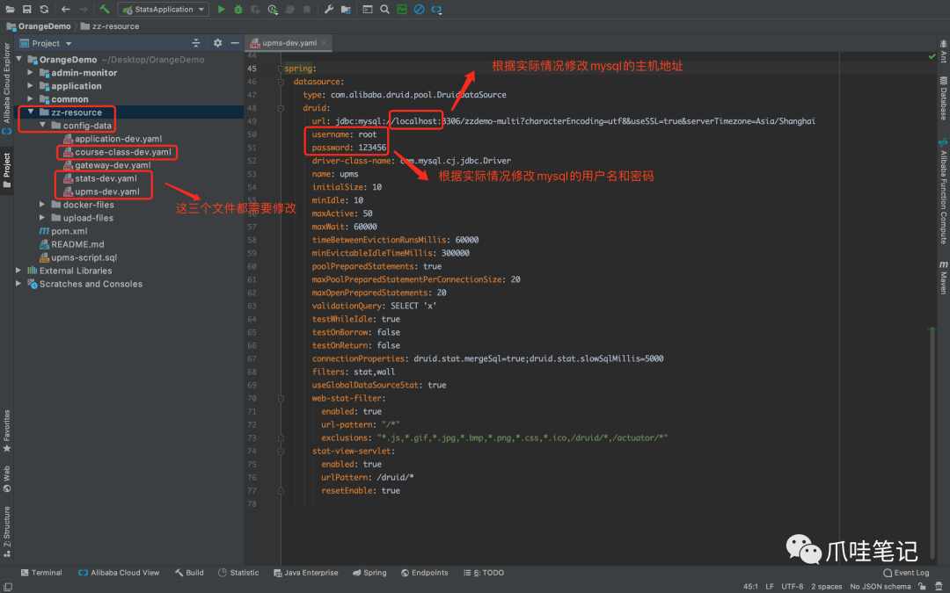Open the Maven tool window

943,278
